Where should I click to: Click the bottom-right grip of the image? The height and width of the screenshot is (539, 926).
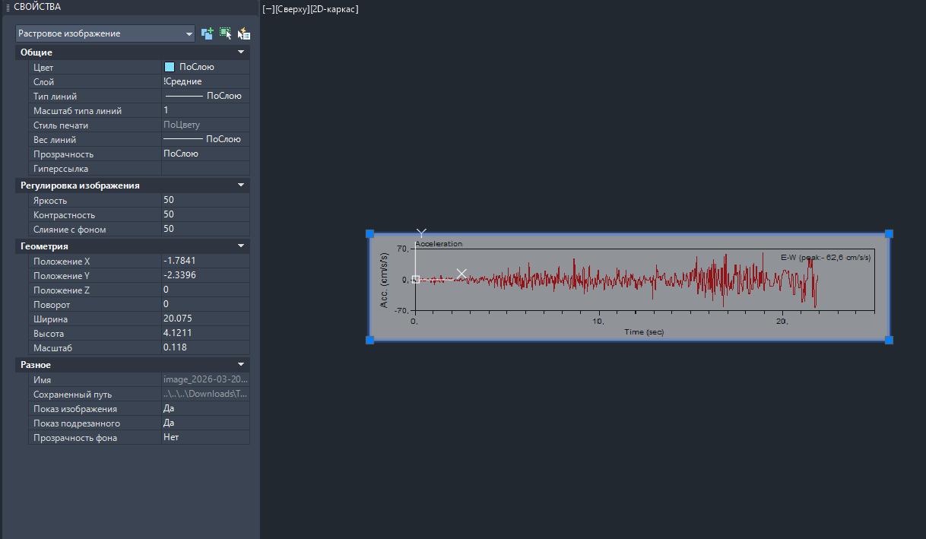coord(889,340)
